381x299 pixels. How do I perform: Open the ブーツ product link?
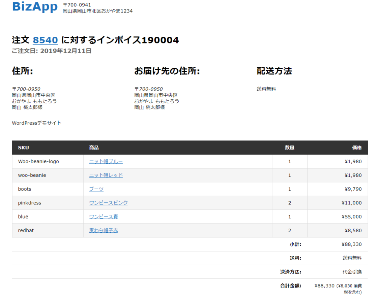pyautogui.click(x=96, y=189)
